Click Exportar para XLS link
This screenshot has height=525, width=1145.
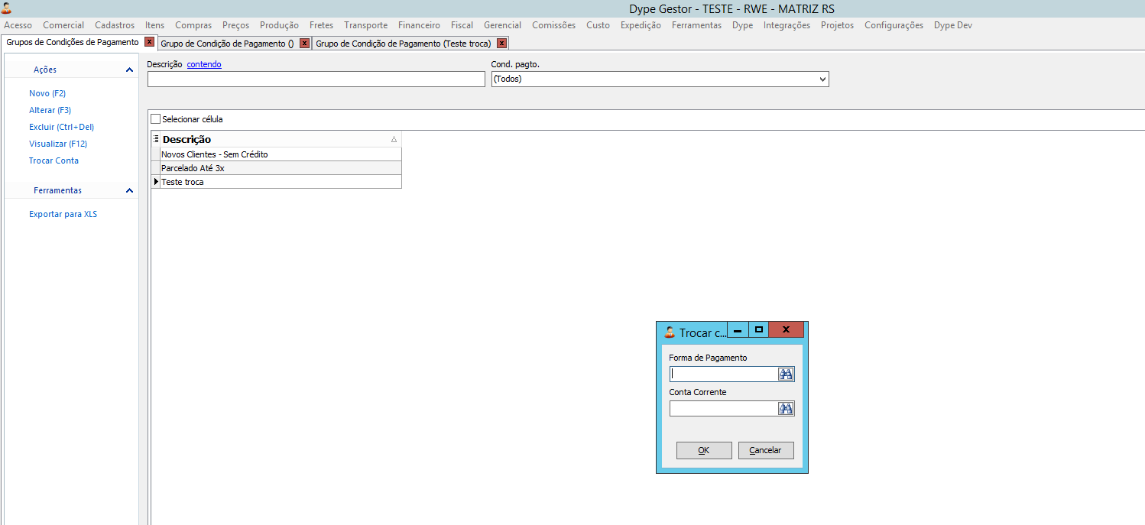pyautogui.click(x=63, y=214)
